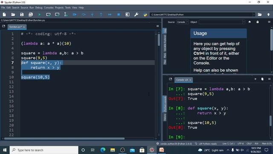Change to the parent directory
The image size is (273, 154).
[268, 15]
